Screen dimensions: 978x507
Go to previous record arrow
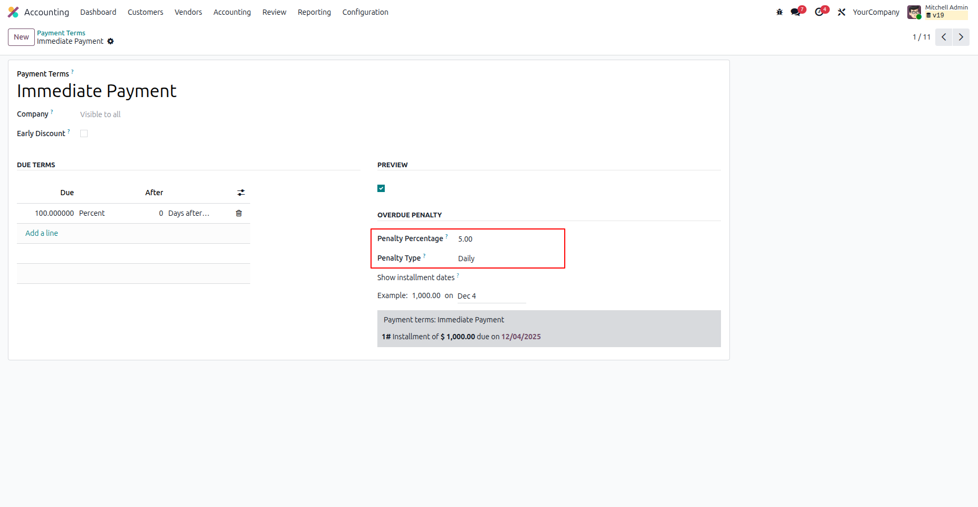pyautogui.click(x=944, y=37)
